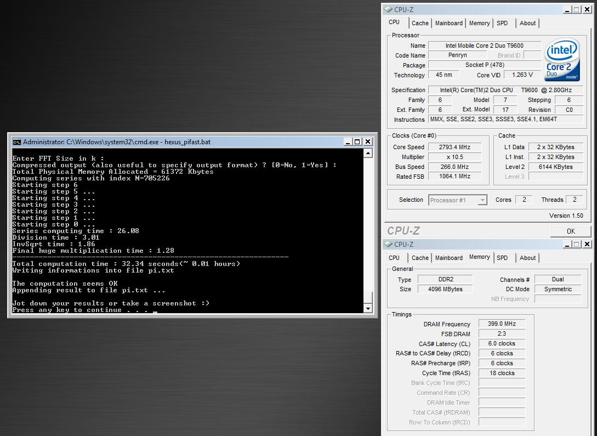This screenshot has height=436, width=597.
Task: Switch to Cache tab in top CPU-Z window
Action: point(420,23)
